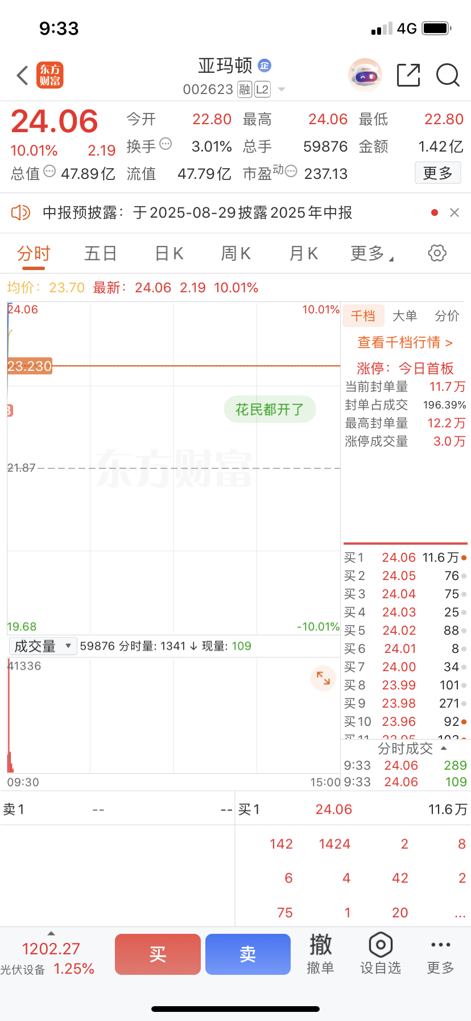Go back with the left arrow icon
471x1021 pixels.
pos(23,75)
